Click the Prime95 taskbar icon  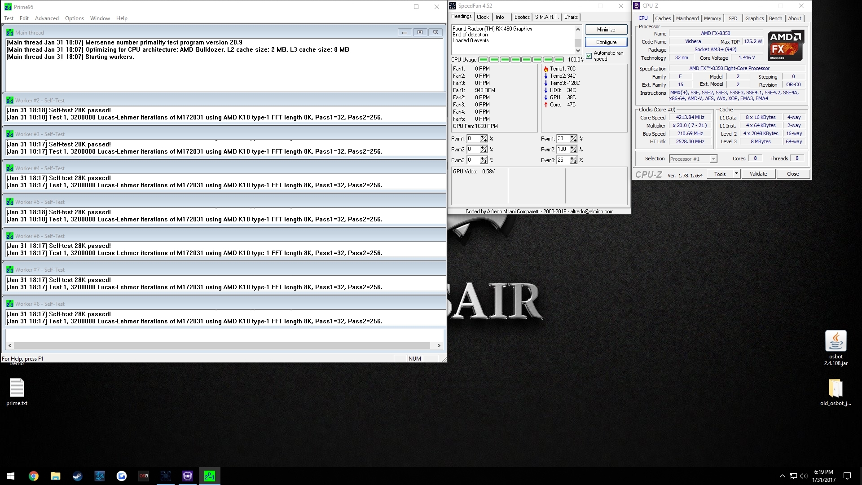(x=209, y=476)
